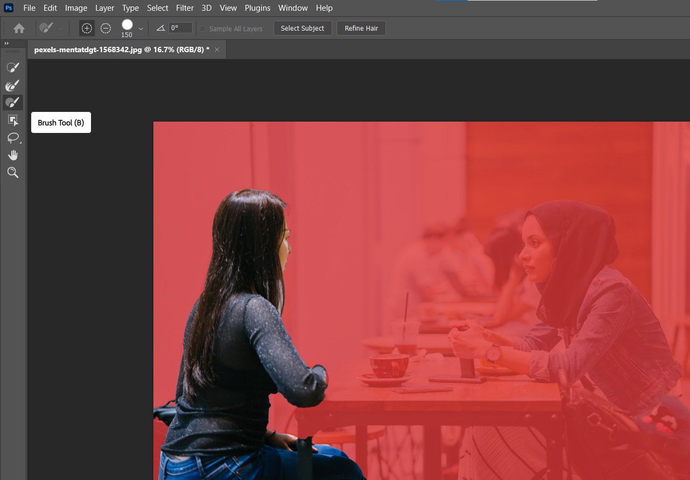This screenshot has height=480, width=690.
Task: Select the Brush tool in toolbar
Action: click(13, 102)
